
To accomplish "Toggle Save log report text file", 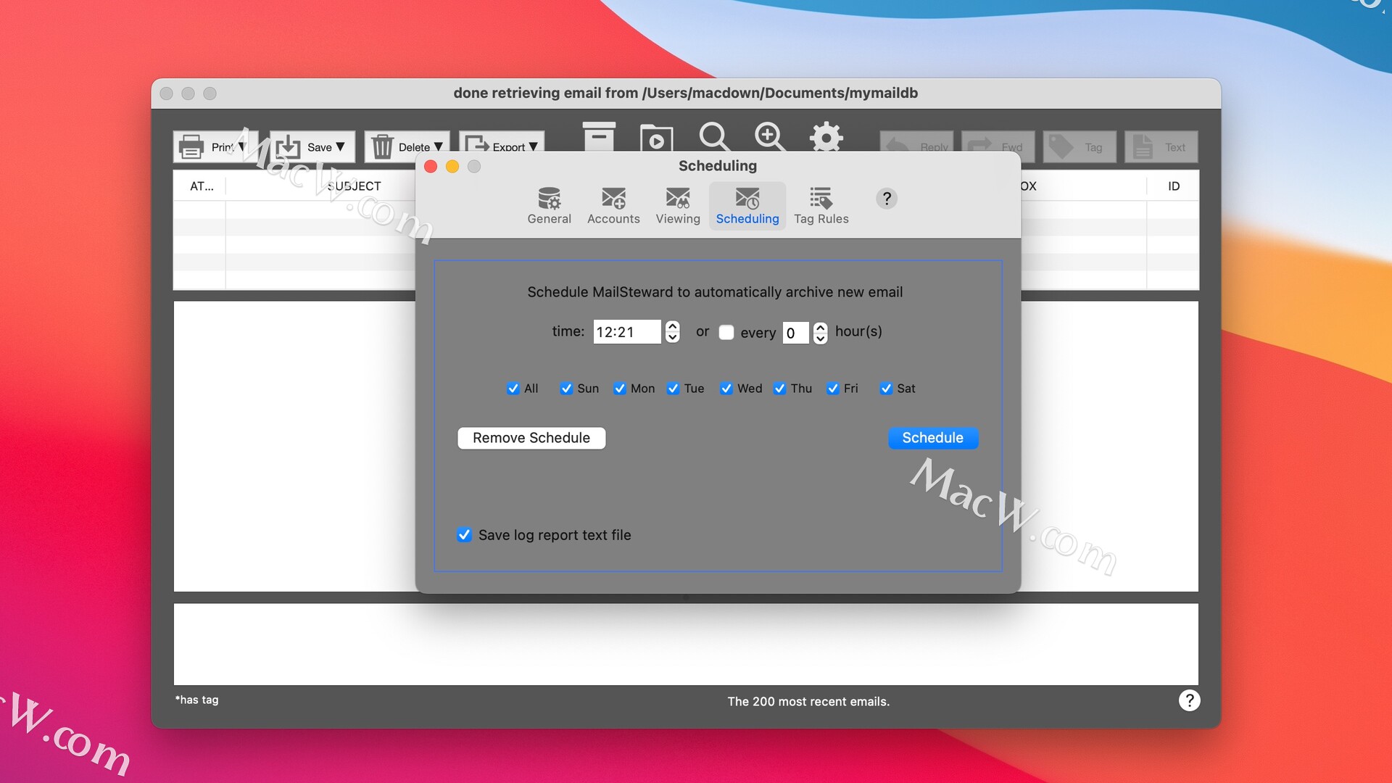I will pos(464,535).
